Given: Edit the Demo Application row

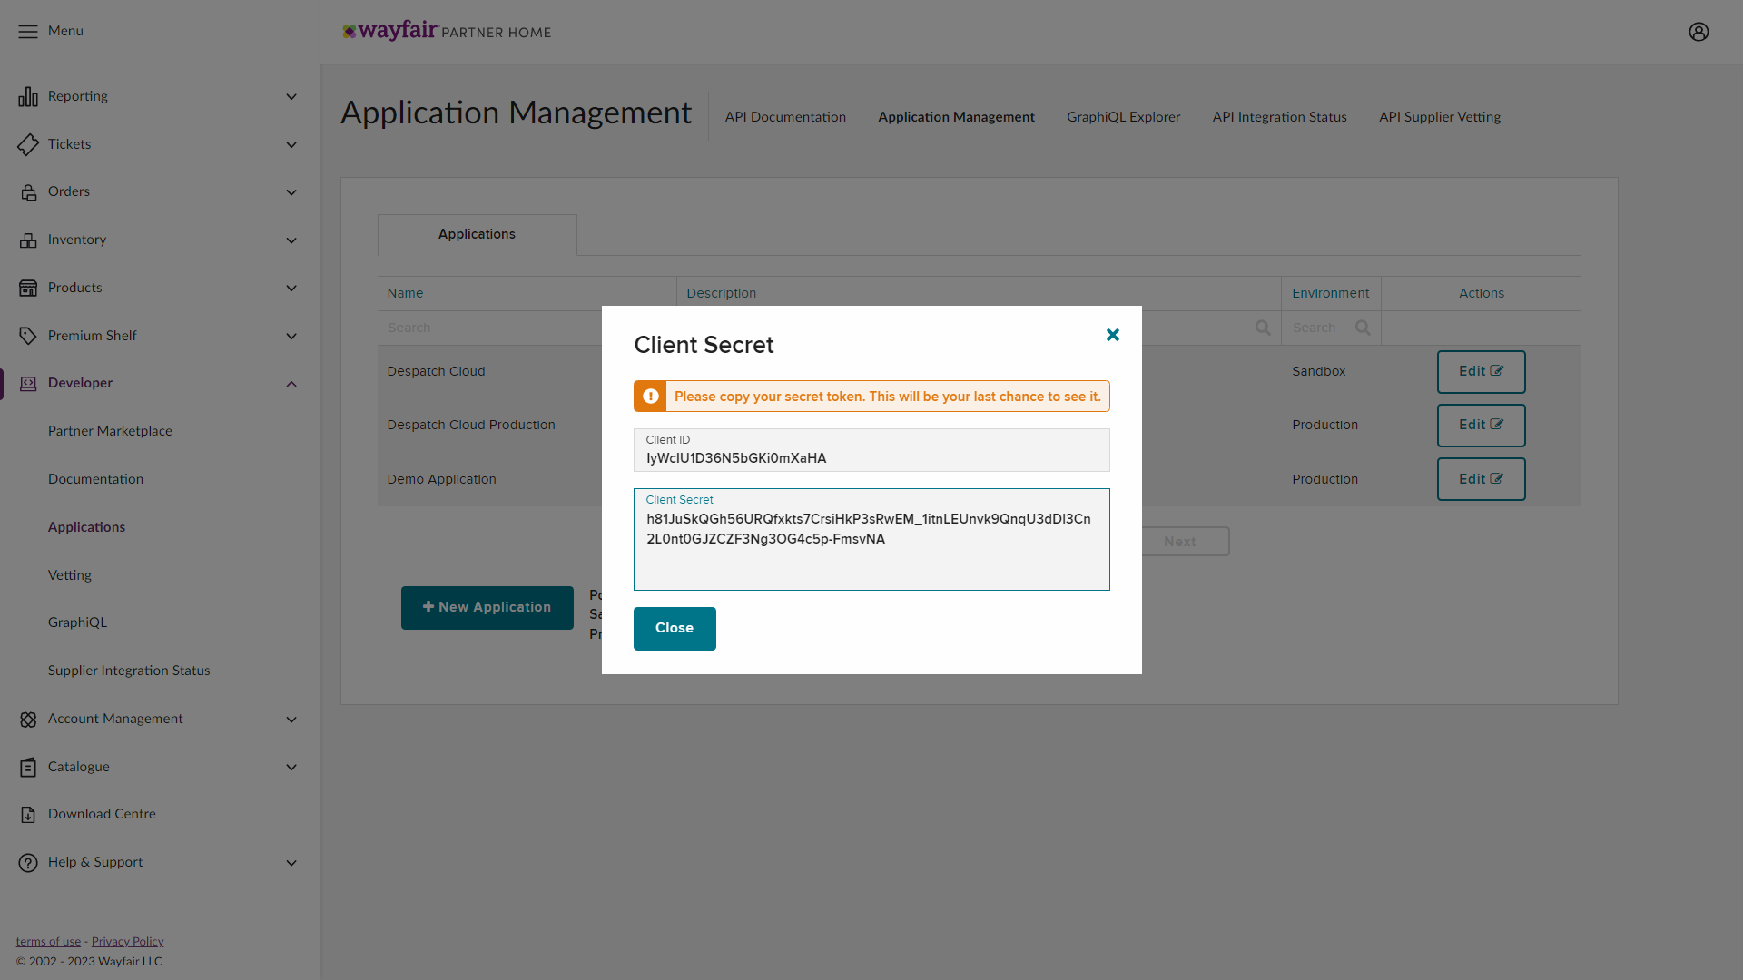Looking at the screenshot, I should 1481,479.
